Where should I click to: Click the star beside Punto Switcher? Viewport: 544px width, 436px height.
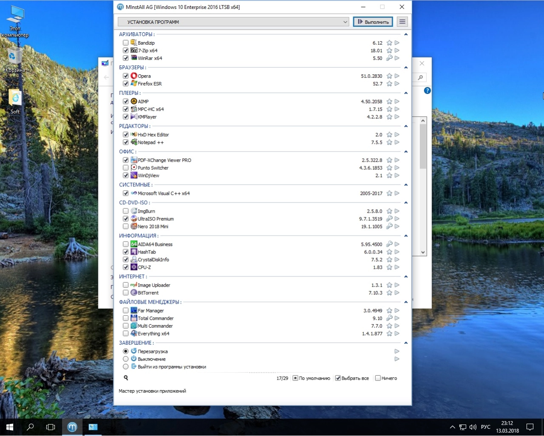[x=389, y=168]
